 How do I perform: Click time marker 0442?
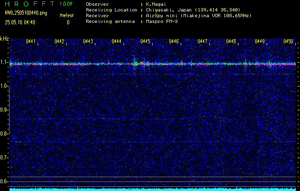click(59, 42)
